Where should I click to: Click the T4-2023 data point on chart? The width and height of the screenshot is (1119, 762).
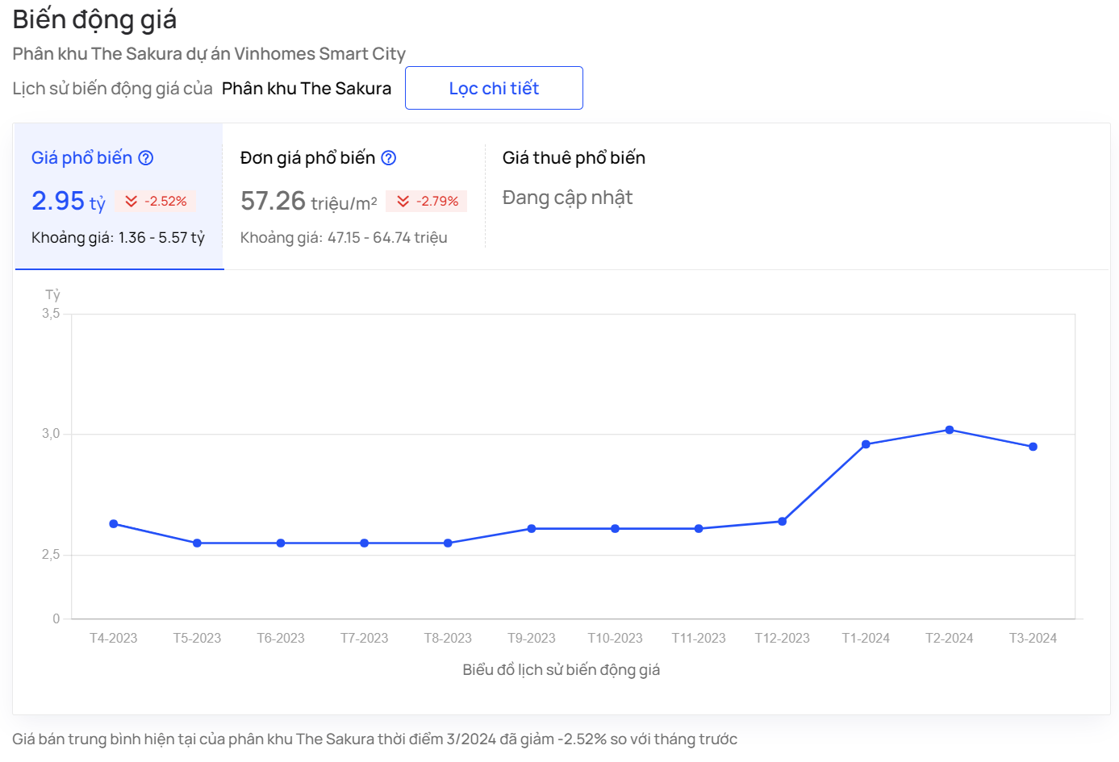point(114,524)
